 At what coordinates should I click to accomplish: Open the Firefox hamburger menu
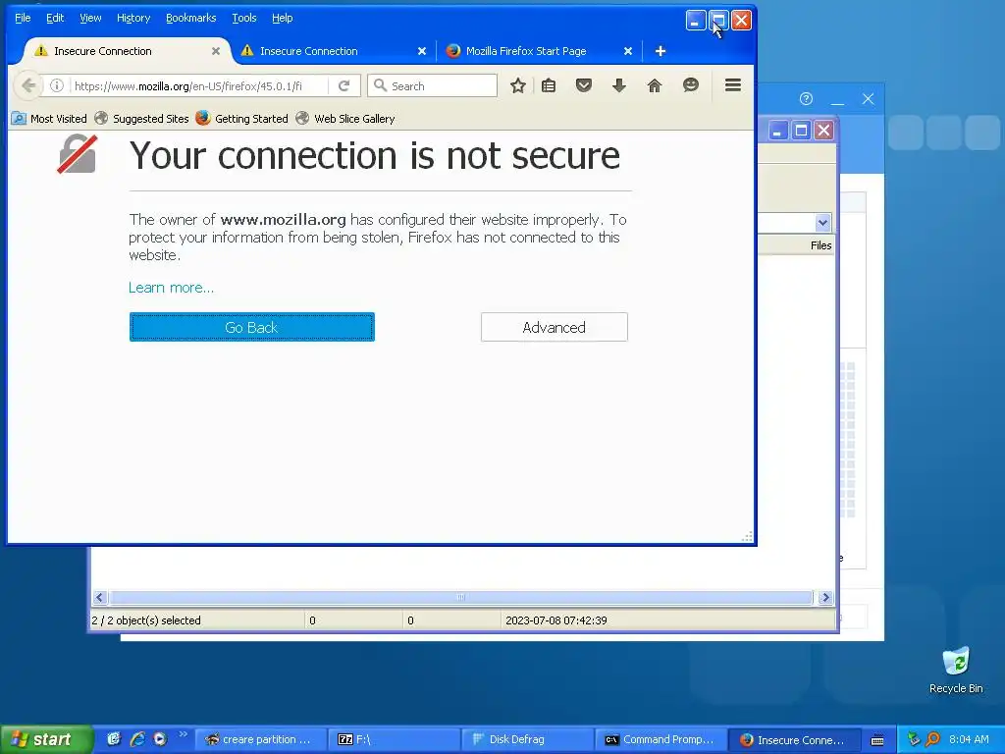pos(733,85)
